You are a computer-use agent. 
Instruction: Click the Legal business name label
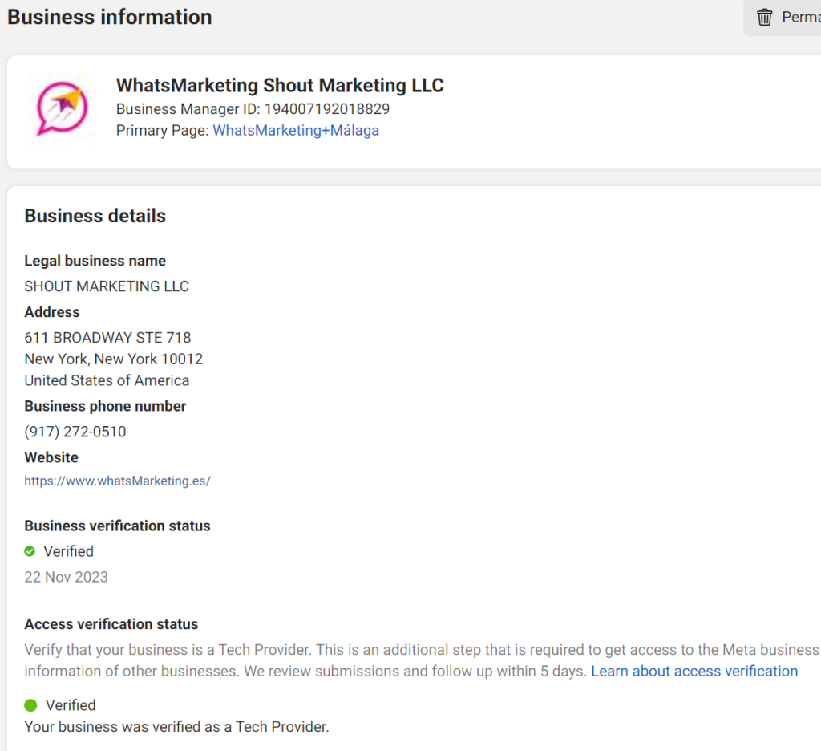[x=95, y=261]
